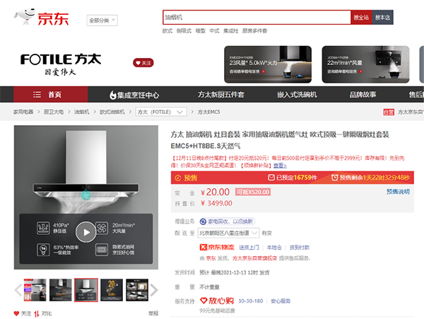Select the 欧式 search suggestion

tap(167, 31)
